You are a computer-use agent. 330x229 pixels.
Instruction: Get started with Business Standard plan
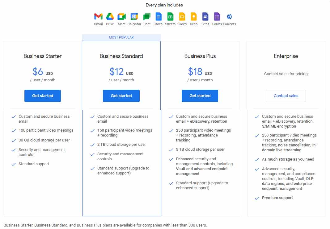pyautogui.click(x=121, y=96)
